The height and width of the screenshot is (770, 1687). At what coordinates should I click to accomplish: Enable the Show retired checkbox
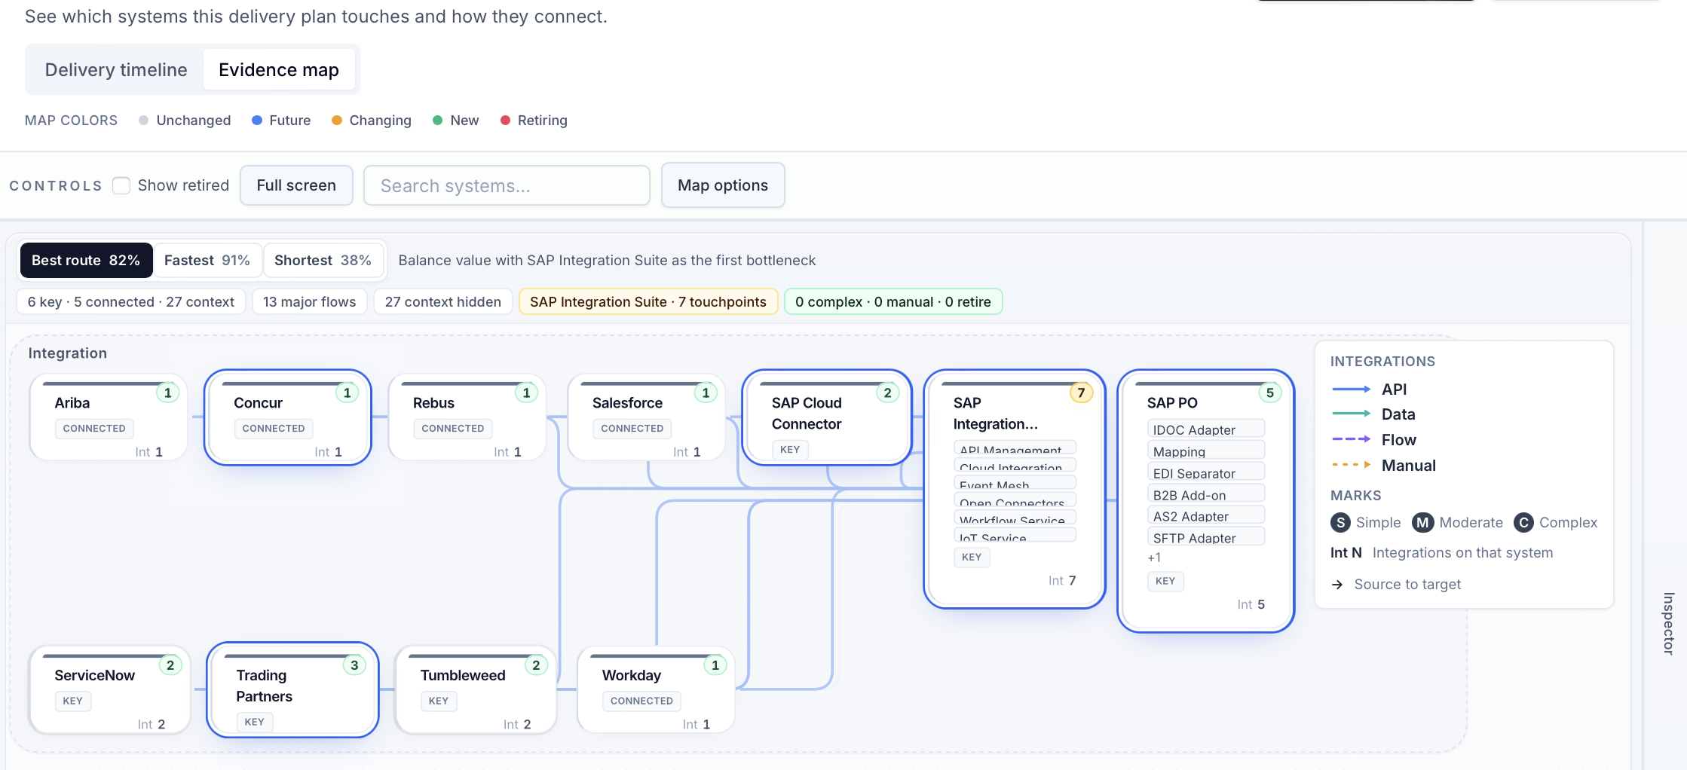pyautogui.click(x=121, y=185)
